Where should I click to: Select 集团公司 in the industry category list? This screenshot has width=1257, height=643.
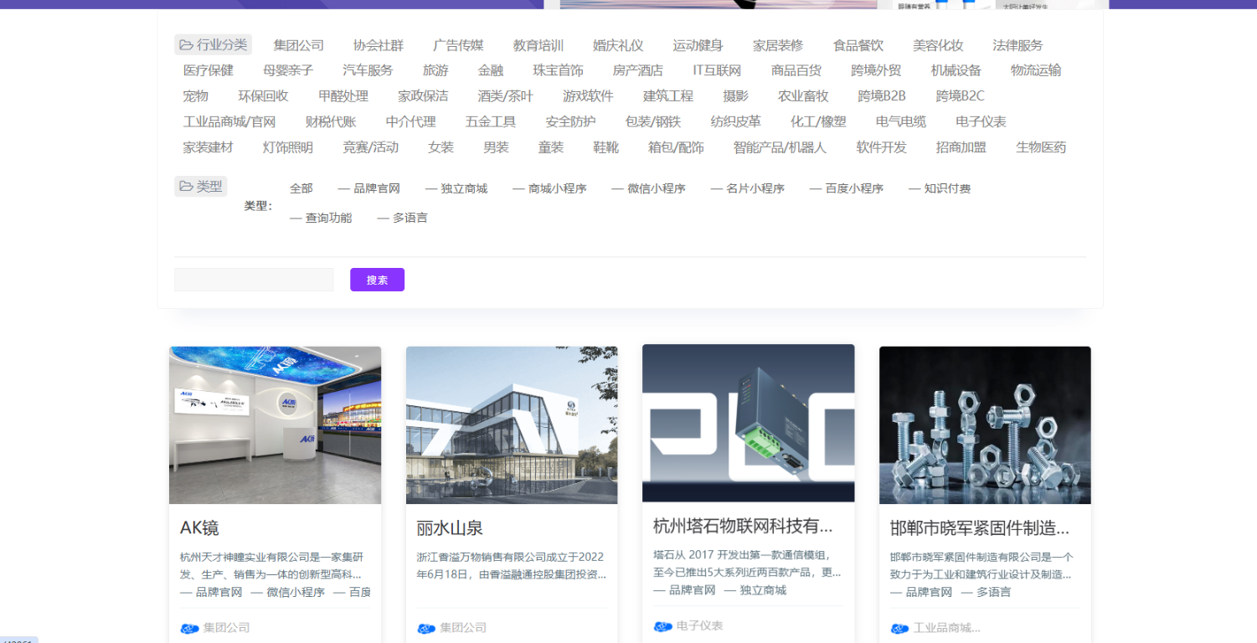(298, 45)
